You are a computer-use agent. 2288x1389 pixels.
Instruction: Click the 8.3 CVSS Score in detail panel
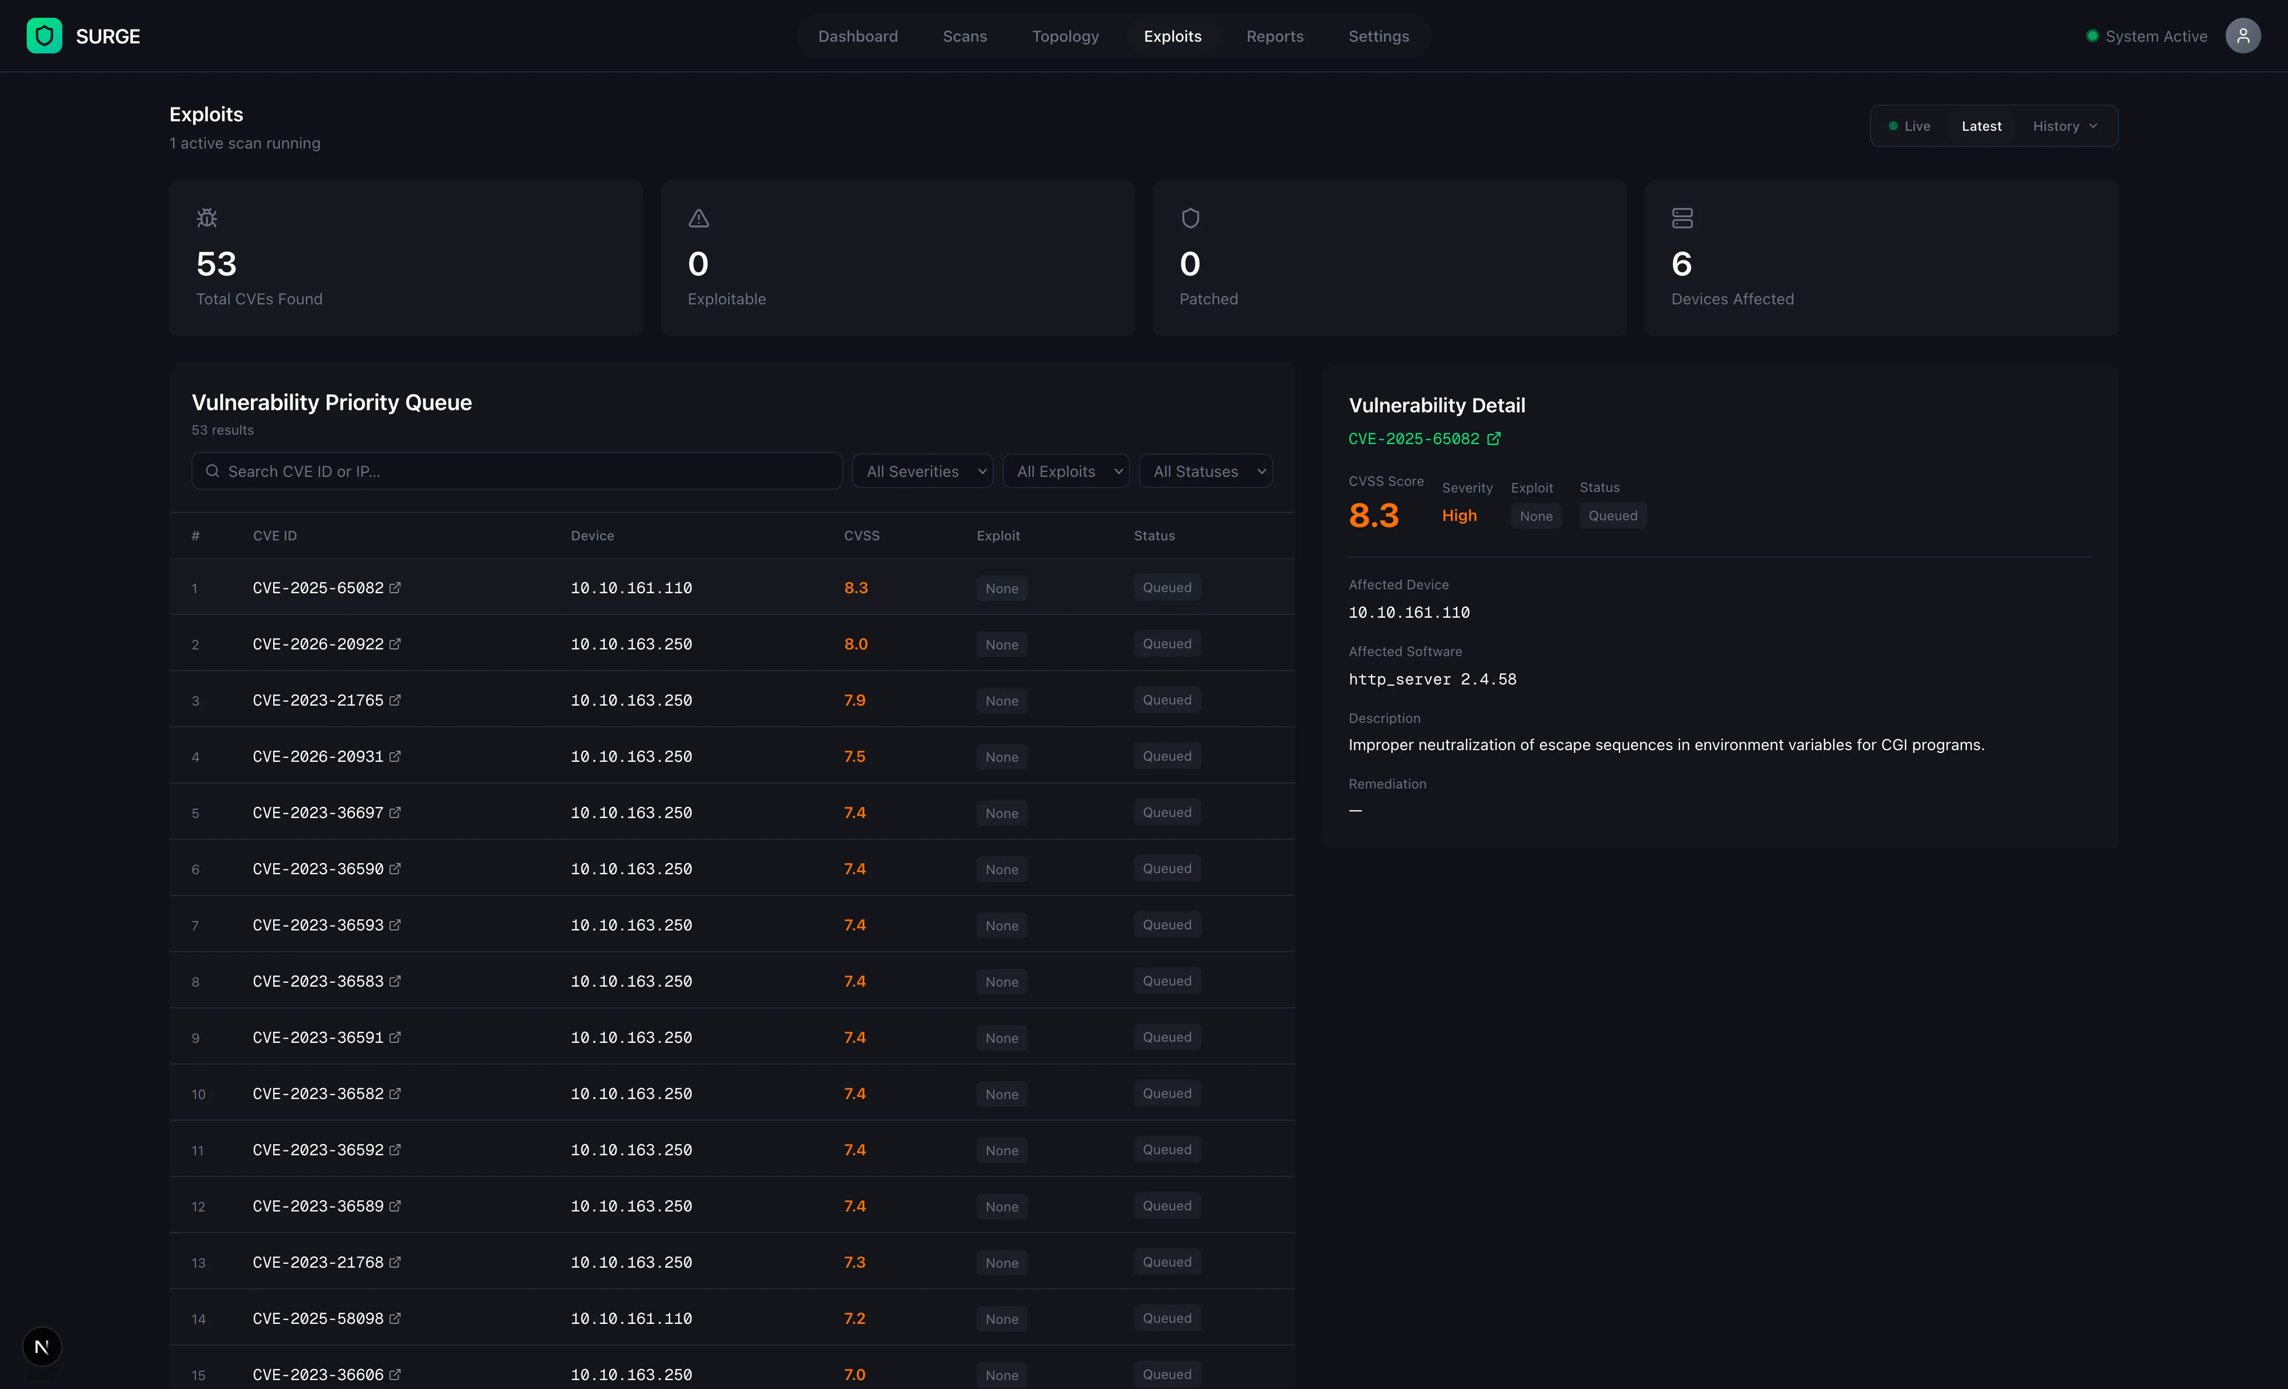tap(1373, 515)
